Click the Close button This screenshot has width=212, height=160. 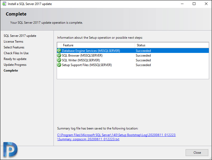click(x=197, y=153)
